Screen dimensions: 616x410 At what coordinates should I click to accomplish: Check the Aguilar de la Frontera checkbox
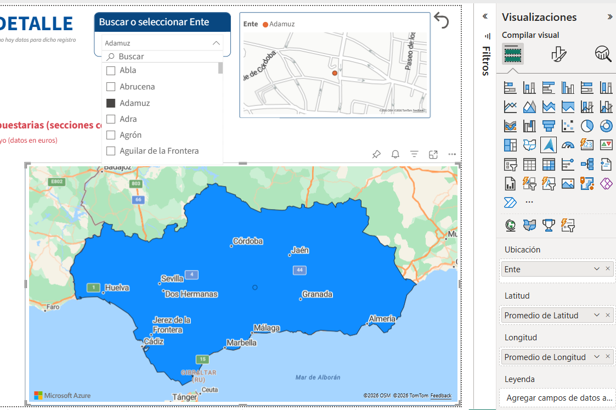point(111,151)
